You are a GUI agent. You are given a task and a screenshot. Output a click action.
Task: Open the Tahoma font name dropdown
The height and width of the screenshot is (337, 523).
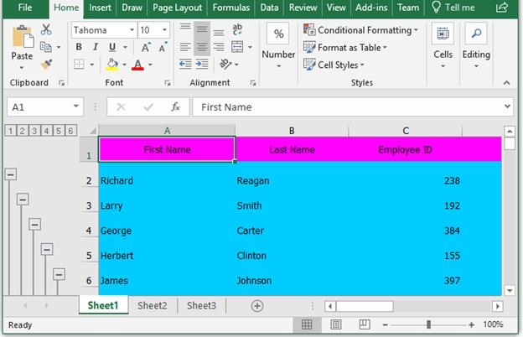click(x=132, y=29)
